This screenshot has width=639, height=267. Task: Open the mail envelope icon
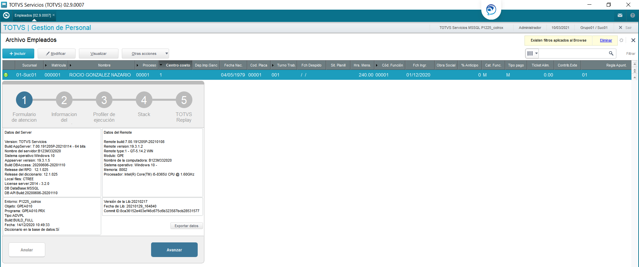click(x=620, y=15)
